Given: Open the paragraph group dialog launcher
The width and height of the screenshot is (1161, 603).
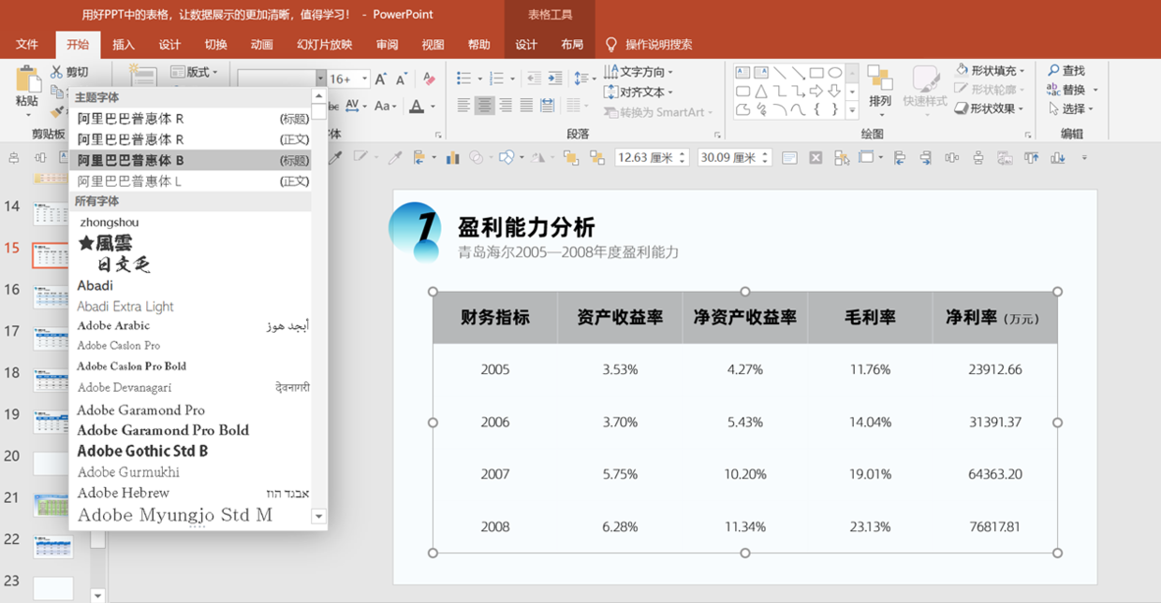Looking at the screenshot, I should [718, 136].
